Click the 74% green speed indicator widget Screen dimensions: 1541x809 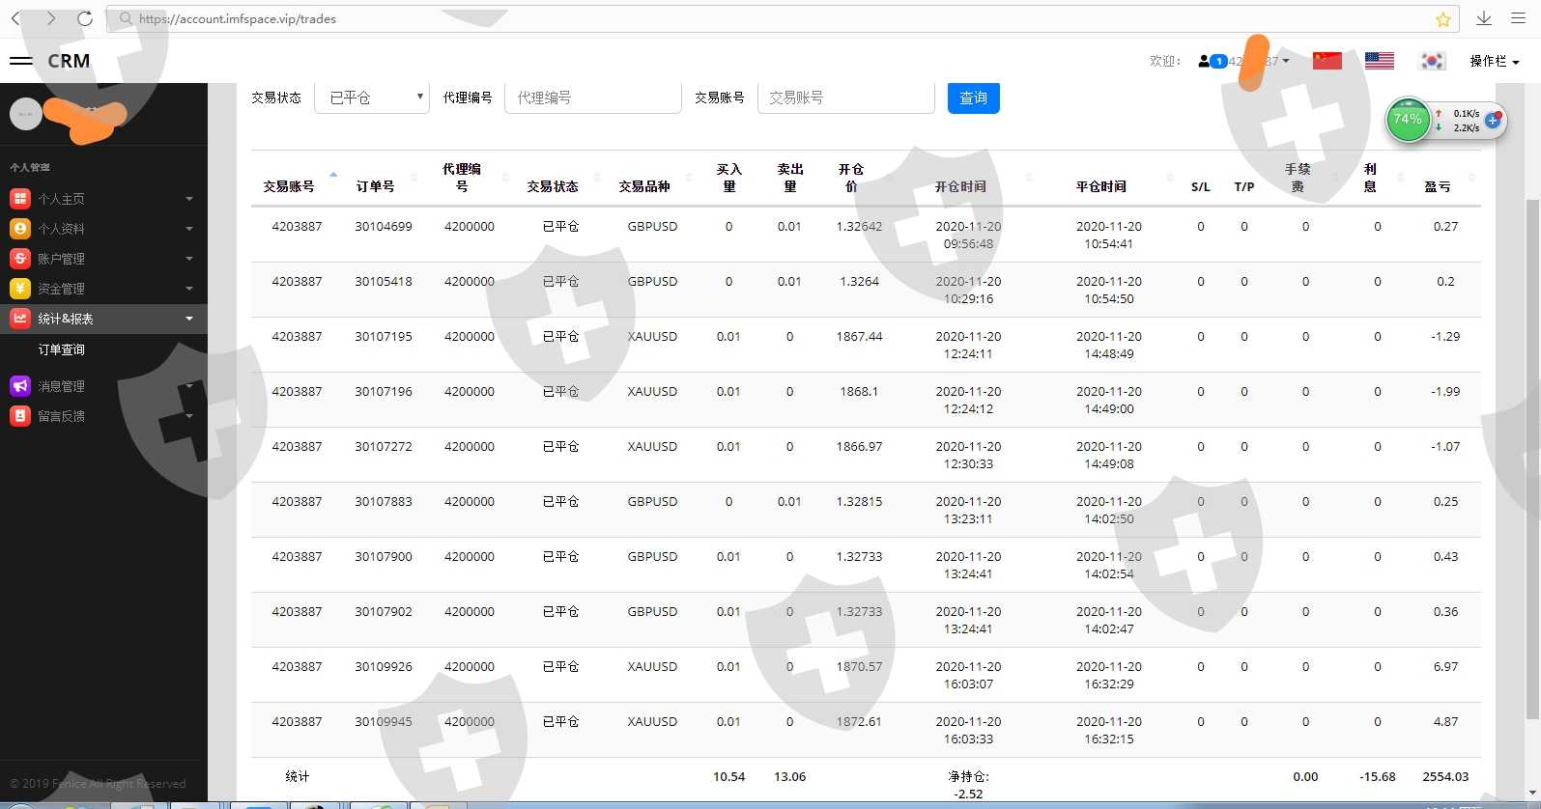tap(1408, 120)
